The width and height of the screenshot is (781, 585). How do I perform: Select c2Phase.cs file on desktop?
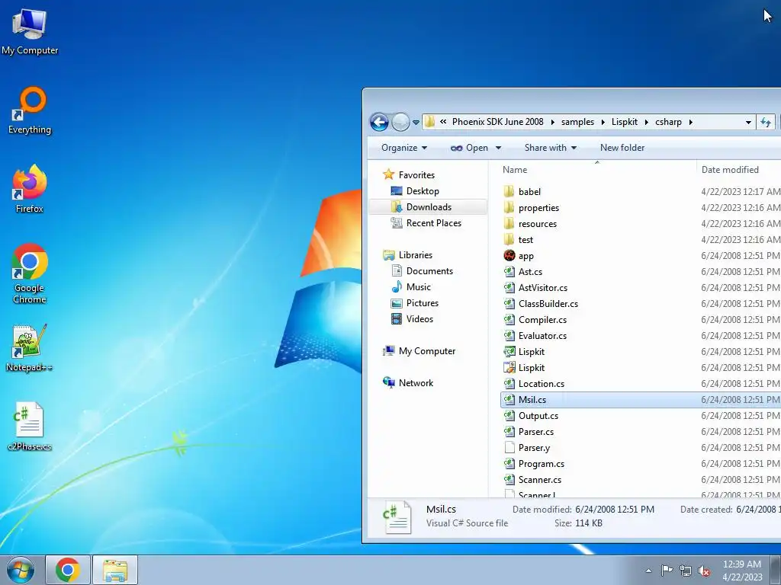click(30, 427)
